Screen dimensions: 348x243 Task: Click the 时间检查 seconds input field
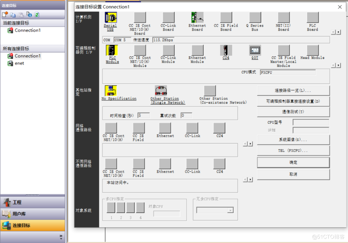point(144,115)
